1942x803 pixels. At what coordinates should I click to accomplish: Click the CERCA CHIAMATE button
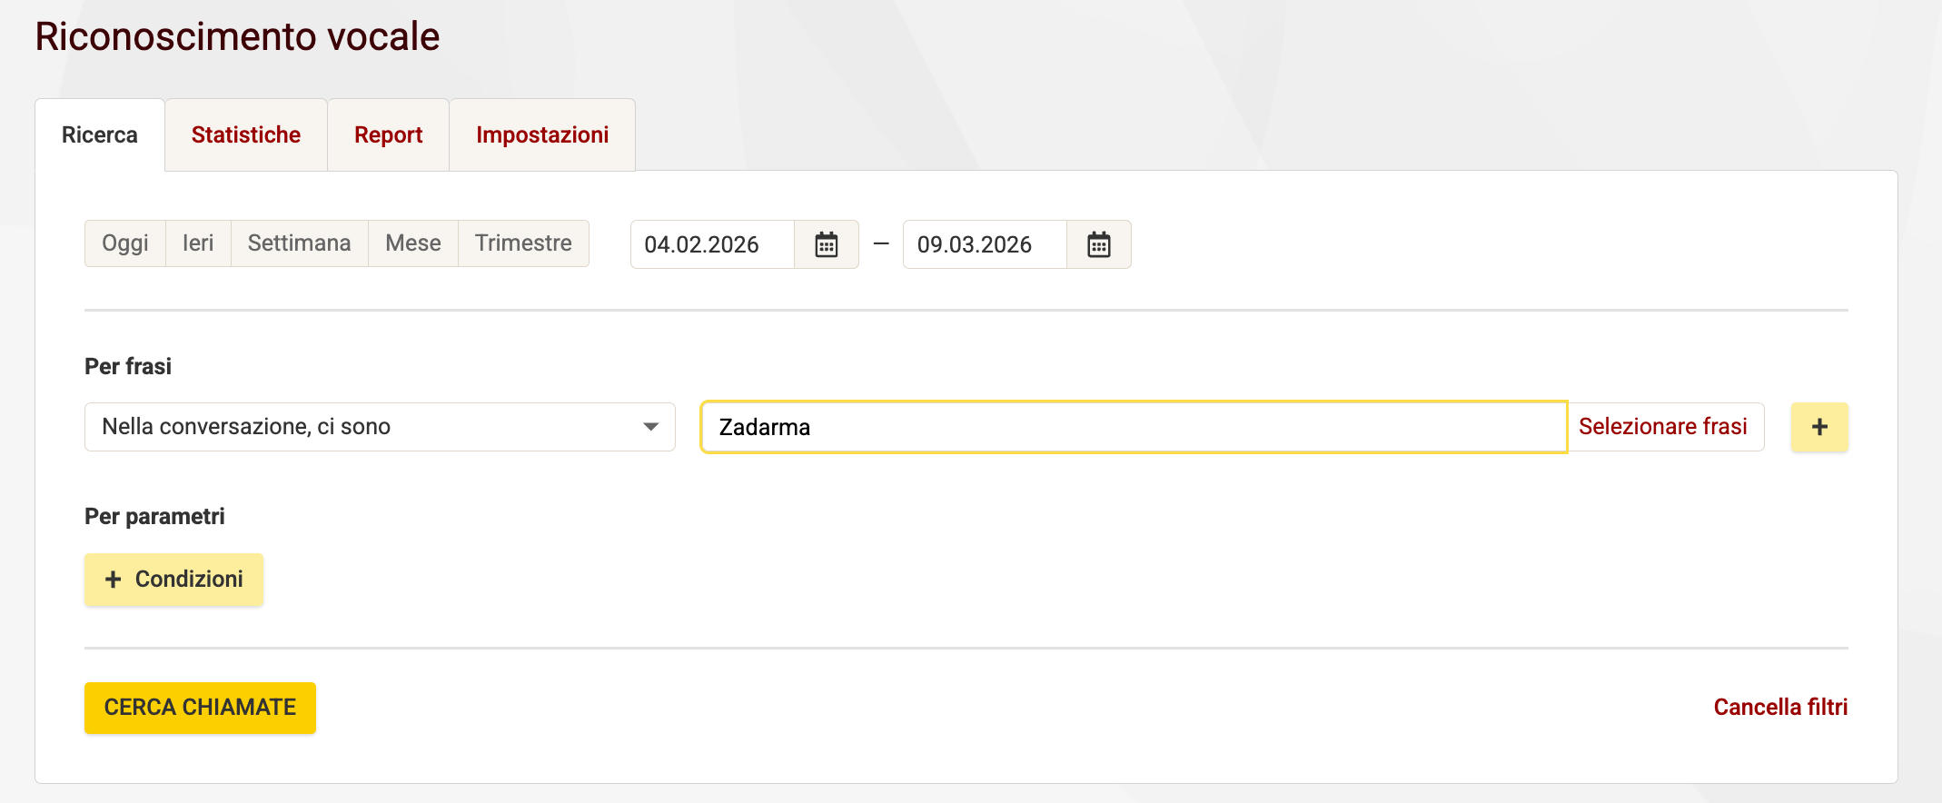(x=200, y=707)
